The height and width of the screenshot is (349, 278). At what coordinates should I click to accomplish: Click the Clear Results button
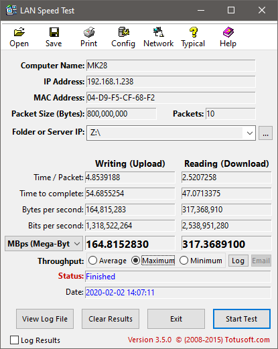point(111,319)
